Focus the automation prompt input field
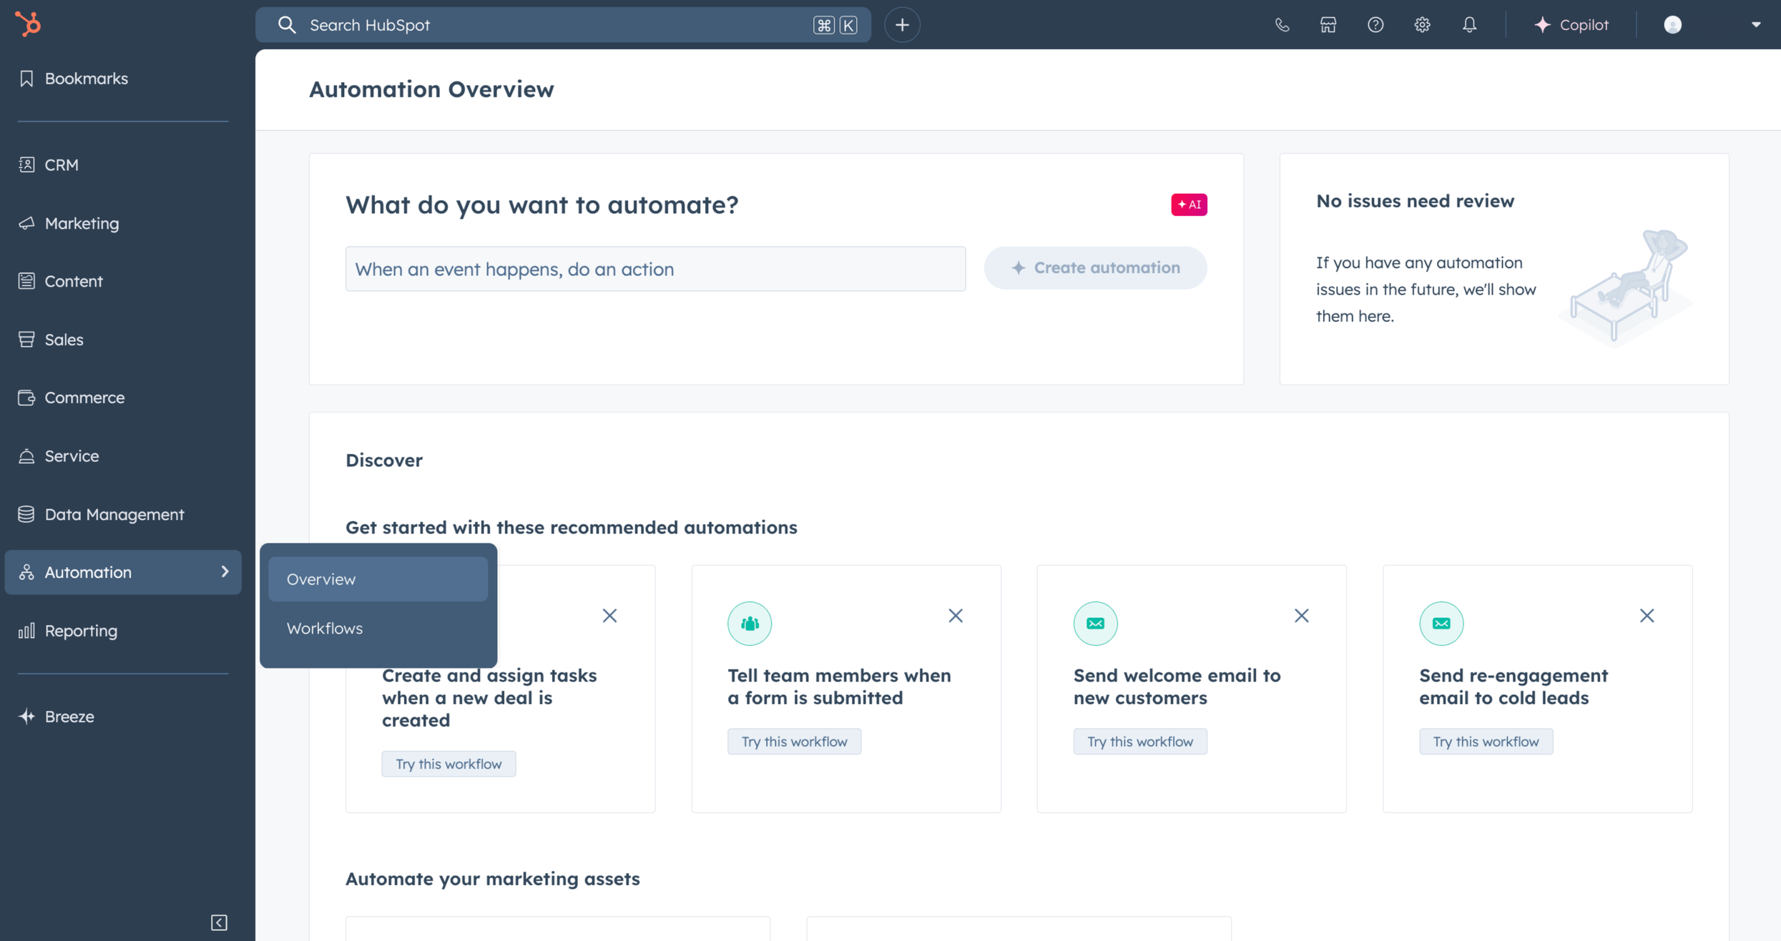 click(655, 269)
